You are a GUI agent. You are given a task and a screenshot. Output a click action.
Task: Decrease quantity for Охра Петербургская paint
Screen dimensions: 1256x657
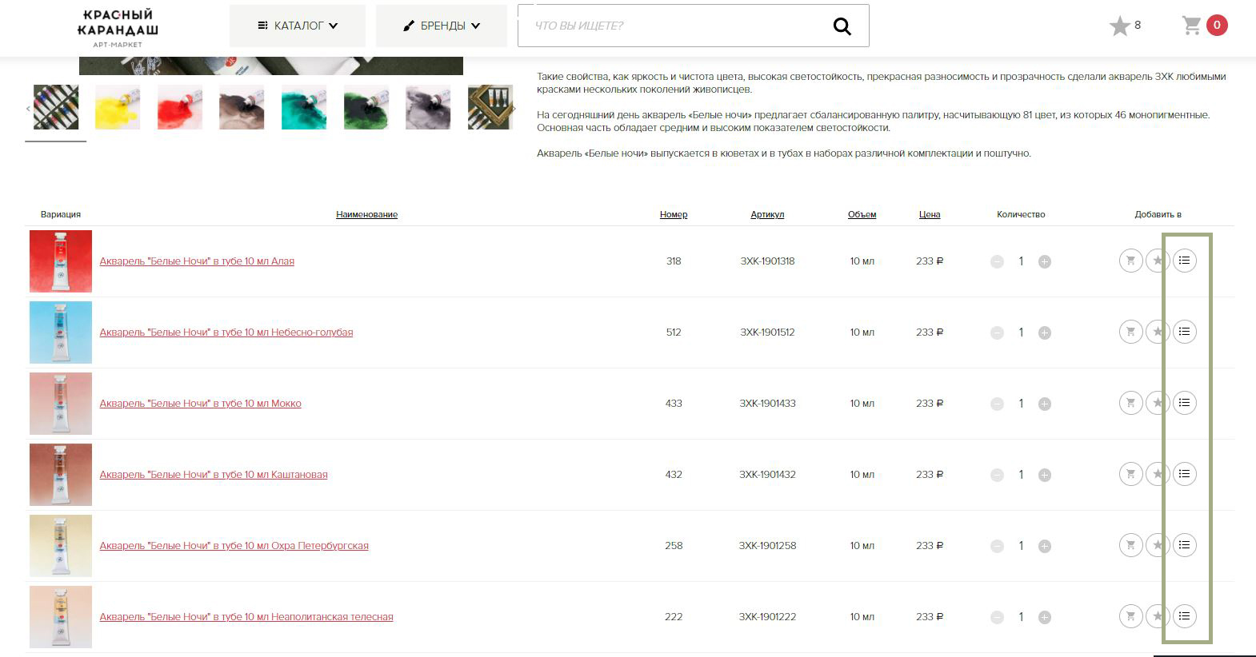click(x=997, y=546)
